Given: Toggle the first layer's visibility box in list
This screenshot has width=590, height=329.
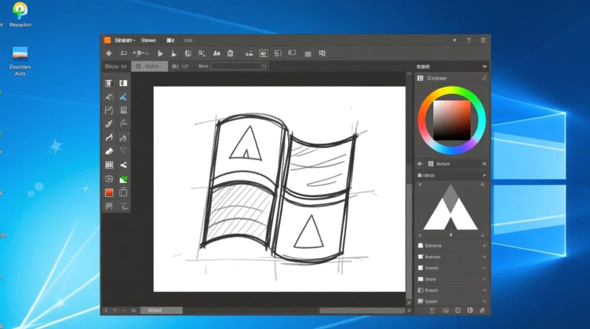Looking at the screenshot, I should click(x=420, y=246).
